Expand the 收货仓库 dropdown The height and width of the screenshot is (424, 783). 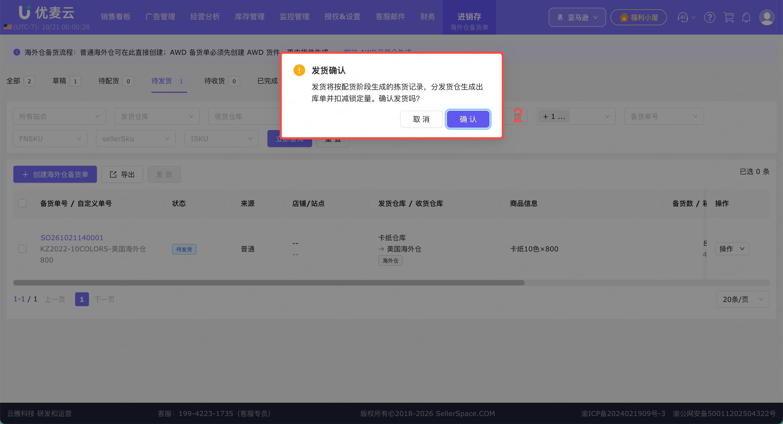coord(244,116)
